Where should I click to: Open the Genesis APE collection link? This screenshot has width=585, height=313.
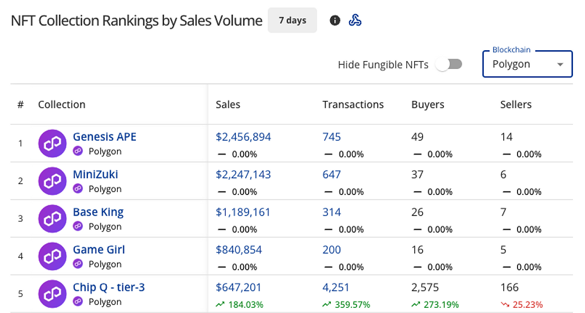click(105, 137)
